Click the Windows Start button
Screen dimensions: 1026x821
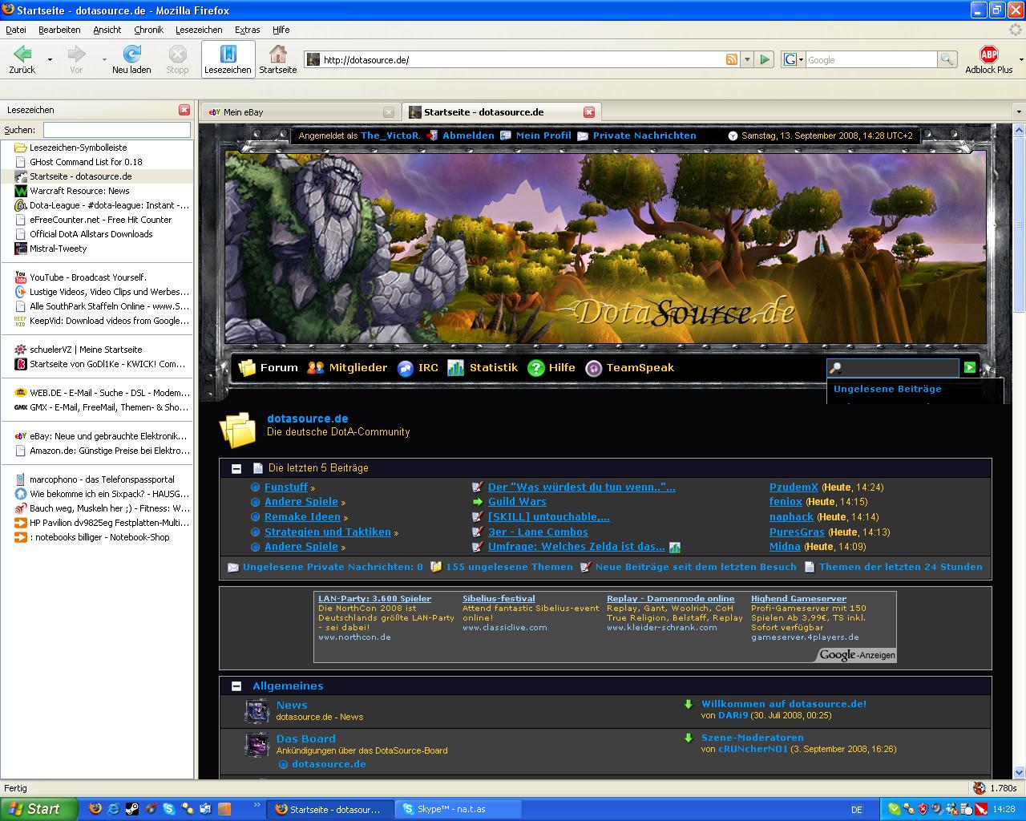click(38, 809)
